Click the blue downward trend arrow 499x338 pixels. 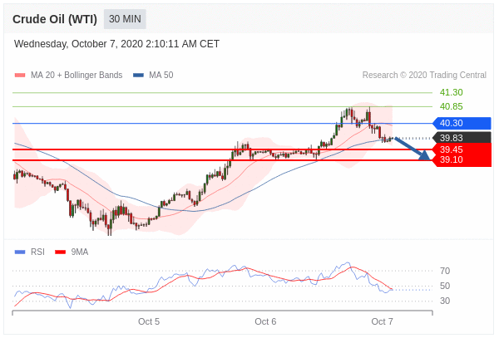click(x=413, y=148)
